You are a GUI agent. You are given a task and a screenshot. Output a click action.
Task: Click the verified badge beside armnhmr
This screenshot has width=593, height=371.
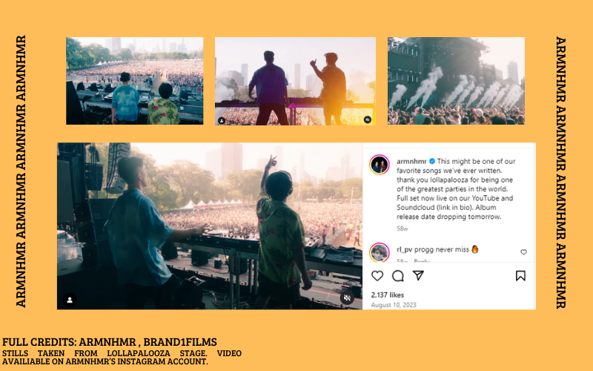click(x=432, y=161)
